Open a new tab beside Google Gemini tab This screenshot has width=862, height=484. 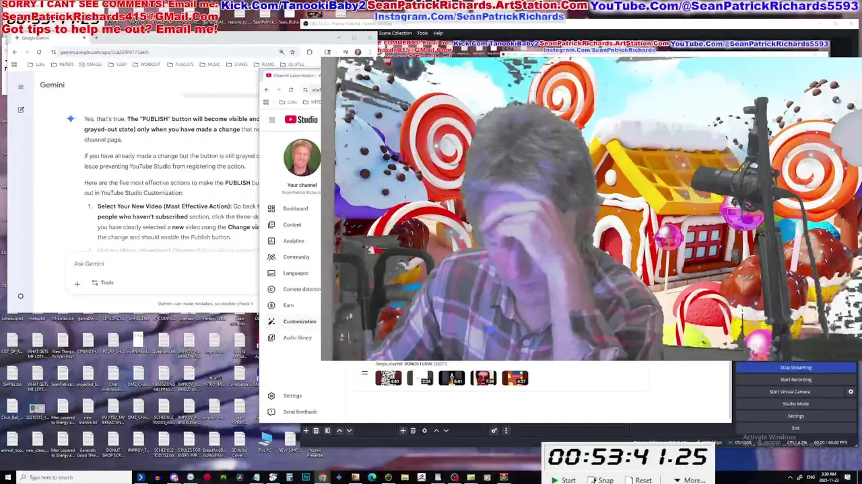(96, 38)
